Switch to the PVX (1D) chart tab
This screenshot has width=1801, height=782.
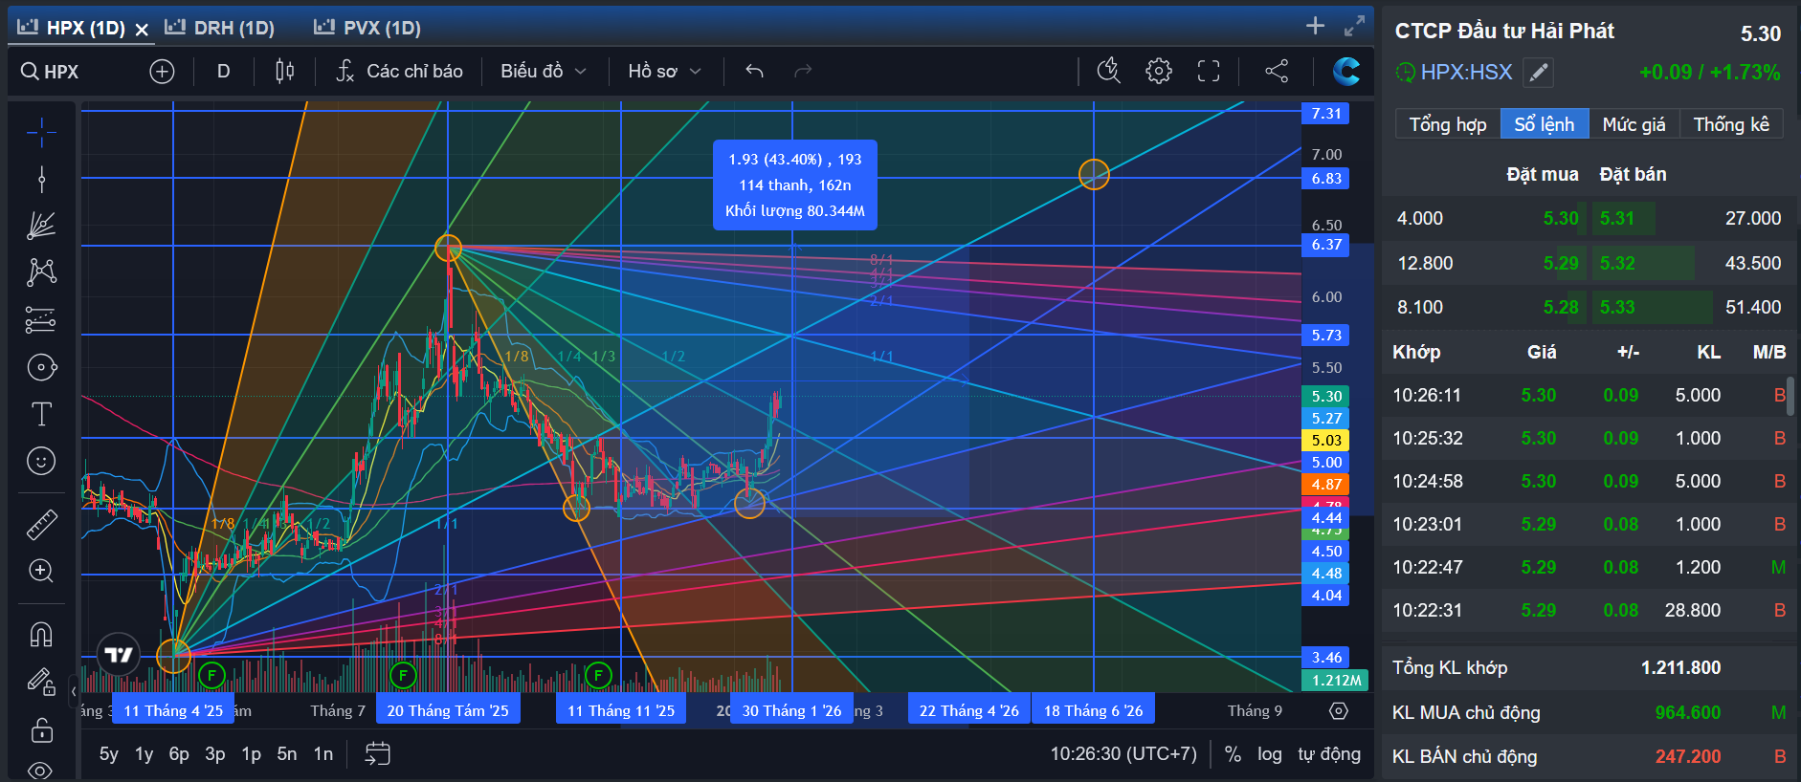pos(367,28)
